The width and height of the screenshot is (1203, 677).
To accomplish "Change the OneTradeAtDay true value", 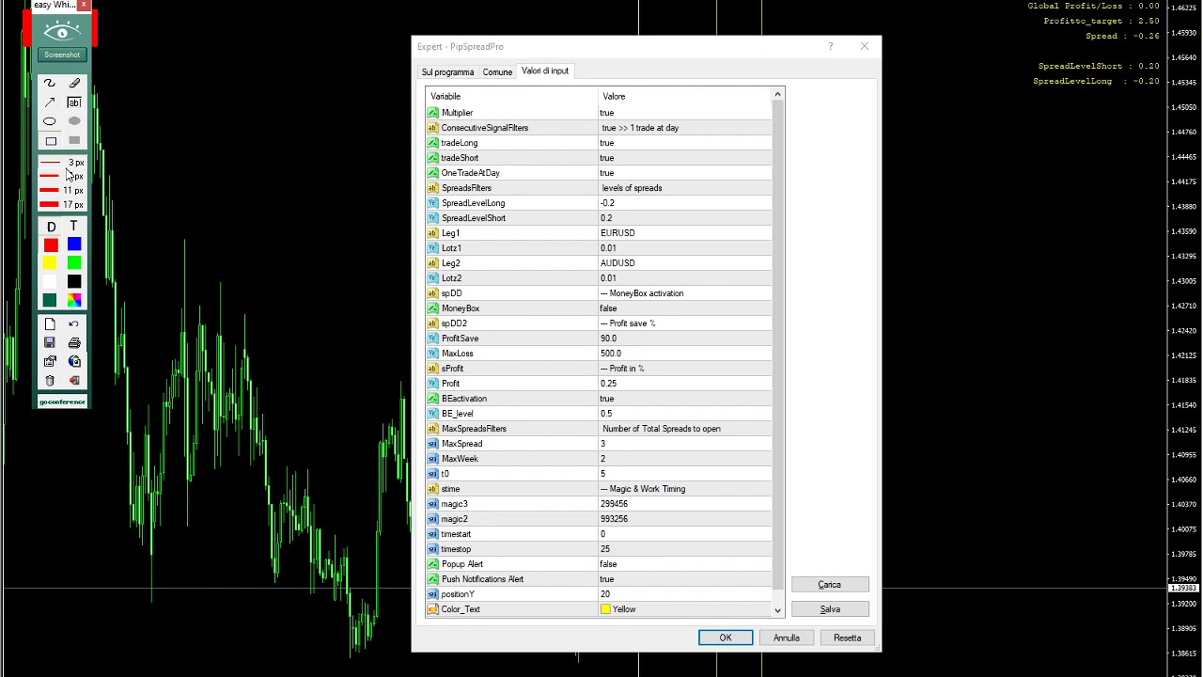I will tap(684, 173).
